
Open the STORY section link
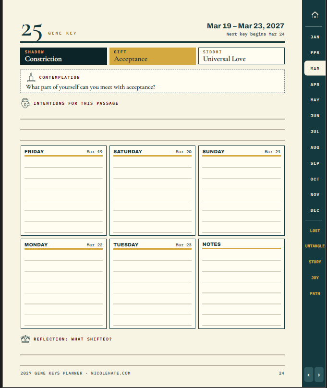pos(315,262)
